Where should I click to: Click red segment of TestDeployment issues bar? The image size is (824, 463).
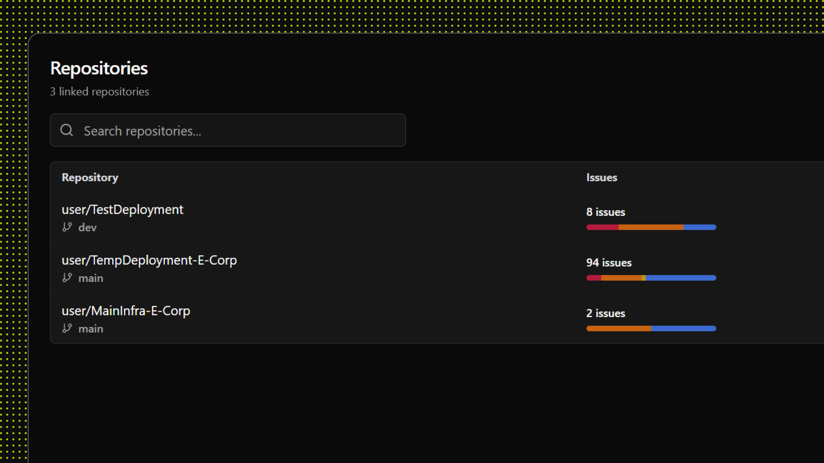coord(602,227)
